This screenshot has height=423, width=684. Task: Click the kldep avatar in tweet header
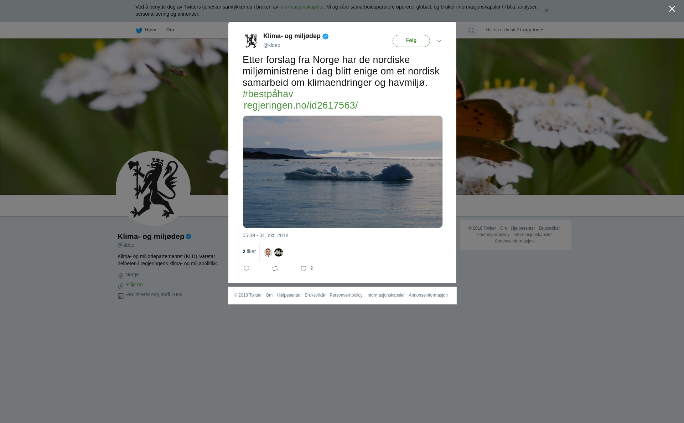pyautogui.click(x=251, y=41)
